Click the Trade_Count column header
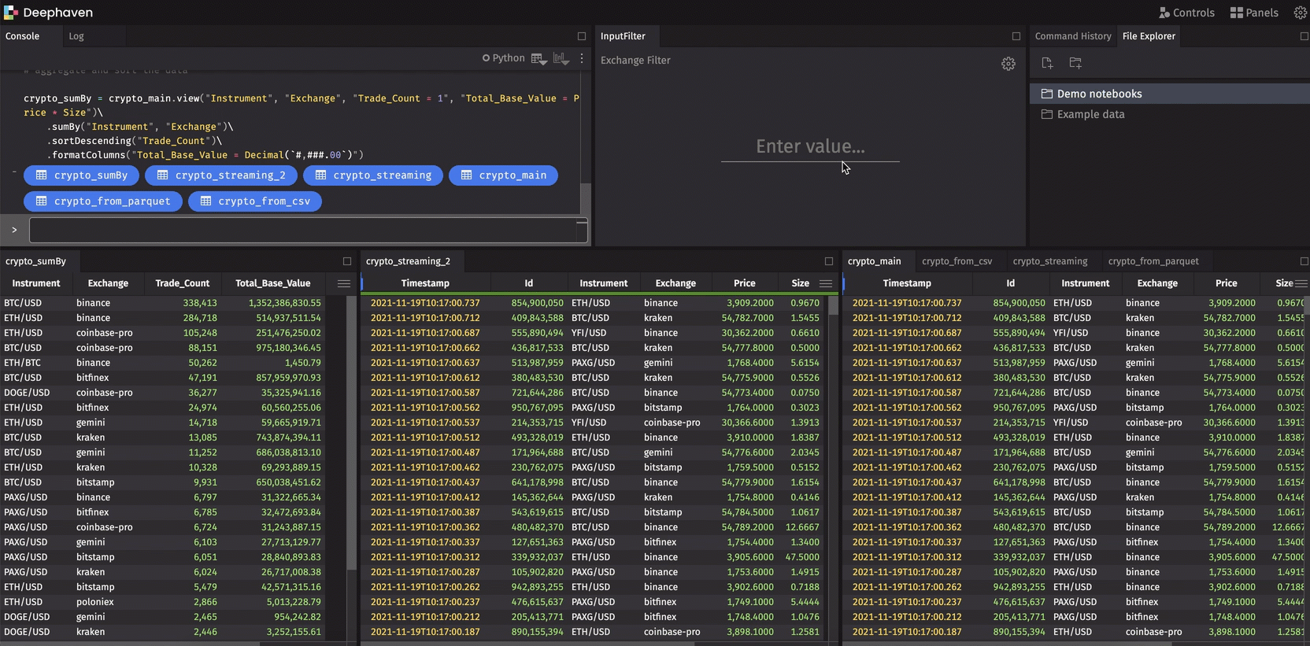1310x646 pixels. tap(182, 283)
